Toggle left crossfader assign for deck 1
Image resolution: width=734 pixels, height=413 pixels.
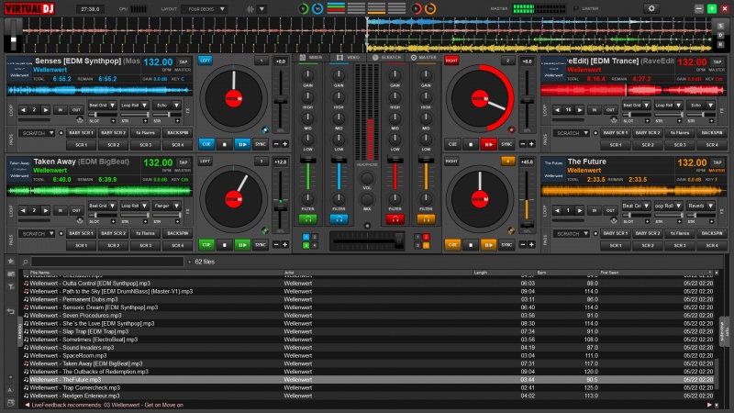coord(306,237)
